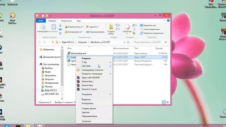Choose Extract to Crack\ in context menu

[x=94, y=89]
